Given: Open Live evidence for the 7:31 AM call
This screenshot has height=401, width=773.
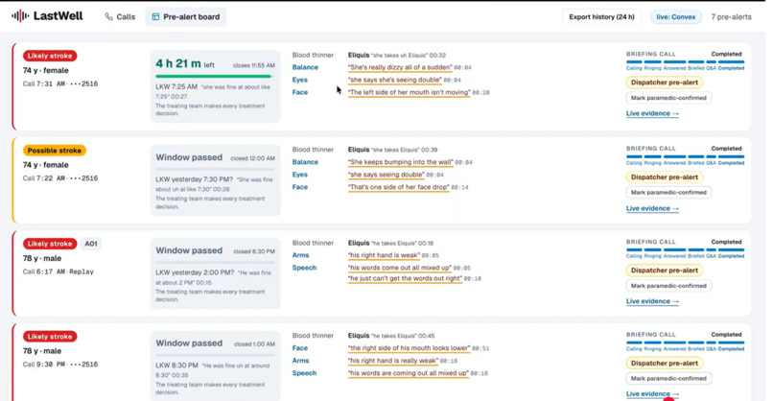Looking at the screenshot, I should pos(652,113).
